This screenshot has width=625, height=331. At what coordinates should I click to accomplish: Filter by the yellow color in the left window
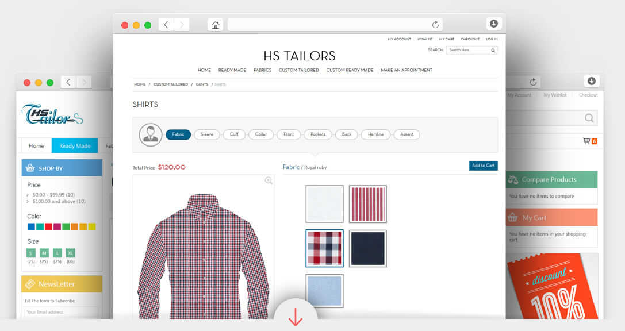point(91,226)
